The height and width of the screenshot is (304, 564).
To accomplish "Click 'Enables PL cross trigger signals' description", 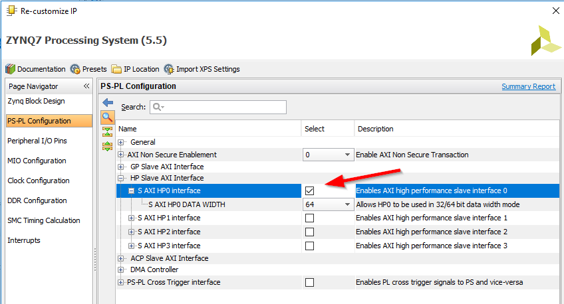I will tap(439, 283).
